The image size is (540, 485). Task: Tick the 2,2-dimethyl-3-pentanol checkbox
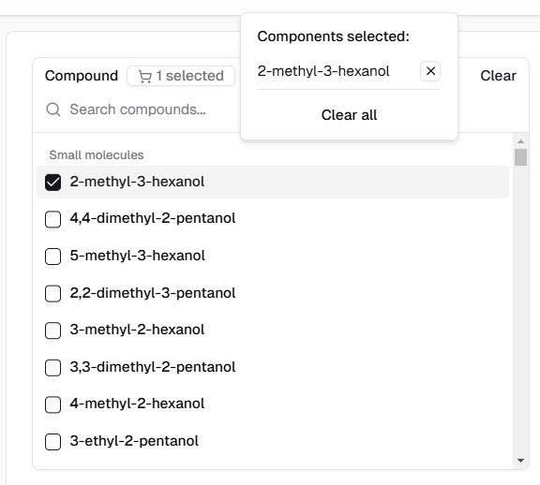pyautogui.click(x=53, y=293)
